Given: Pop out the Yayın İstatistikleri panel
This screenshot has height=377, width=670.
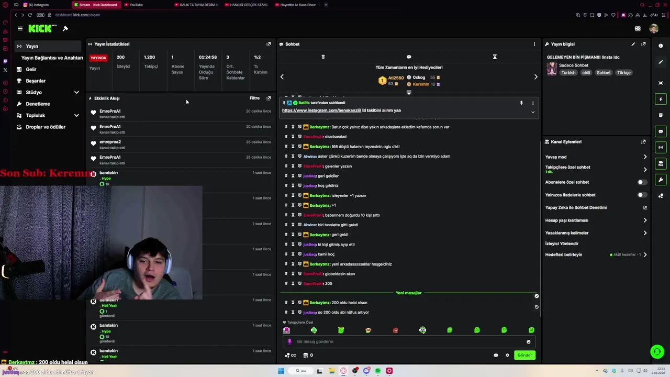Looking at the screenshot, I should click(x=269, y=44).
